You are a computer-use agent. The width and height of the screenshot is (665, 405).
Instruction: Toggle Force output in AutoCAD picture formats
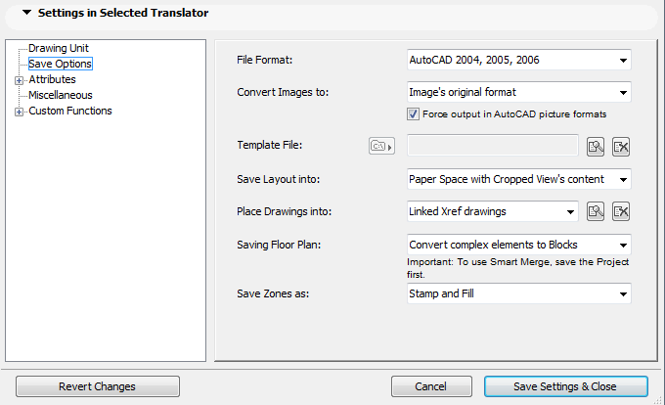click(414, 114)
